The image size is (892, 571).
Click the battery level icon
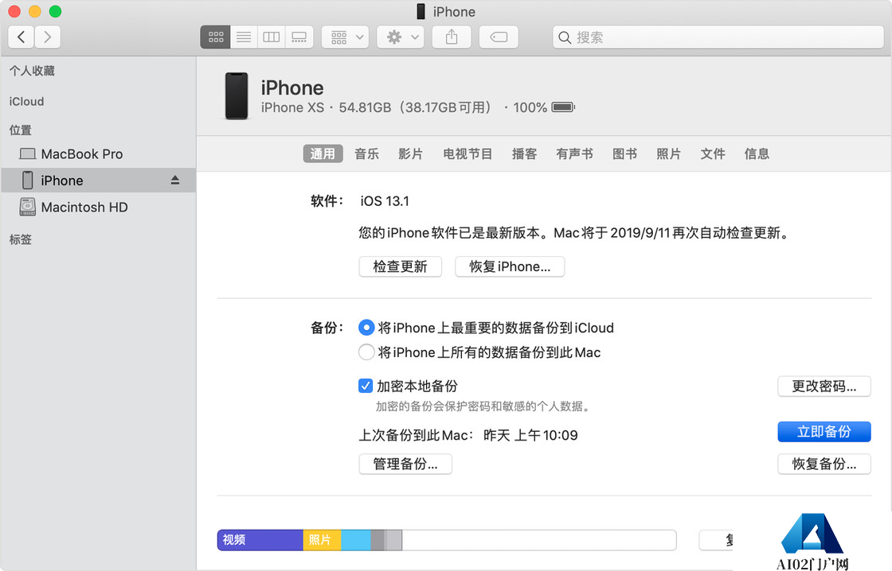click(563, 107)
